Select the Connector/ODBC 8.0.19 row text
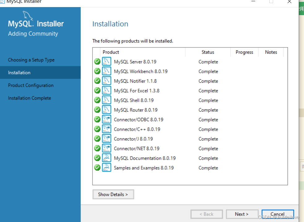 [x=139, y=120]
